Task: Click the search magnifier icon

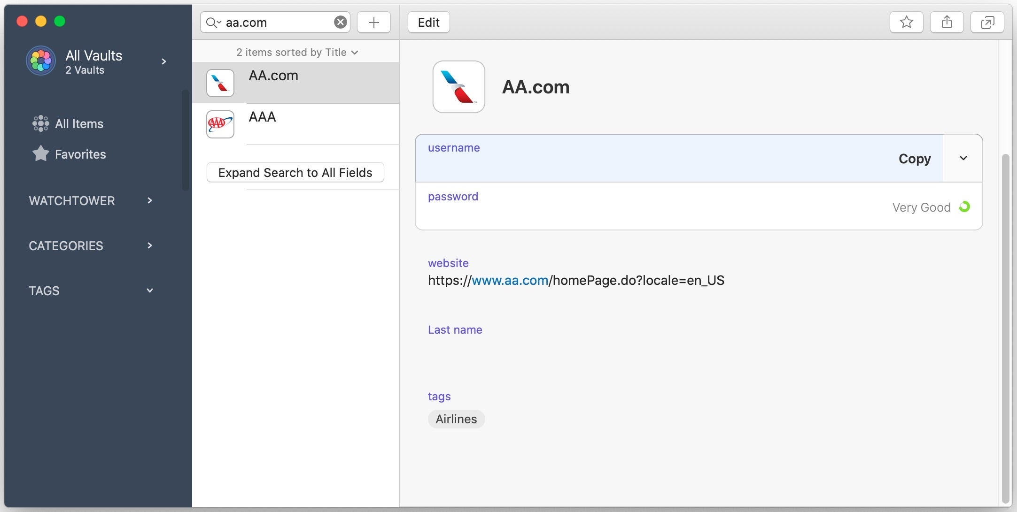Action: 213,22
